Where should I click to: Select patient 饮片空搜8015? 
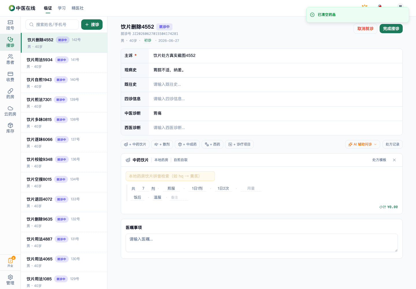pyautogui.click(x=64, y=182)
